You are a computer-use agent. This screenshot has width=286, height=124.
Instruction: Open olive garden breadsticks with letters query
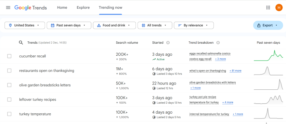tap(213, 82)
